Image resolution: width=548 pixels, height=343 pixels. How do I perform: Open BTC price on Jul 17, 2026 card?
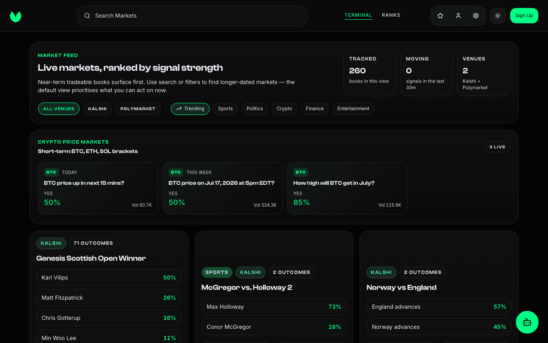click(x=223, y=188)
